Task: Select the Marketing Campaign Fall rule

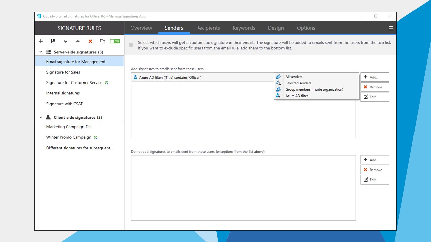Action: pyautogui.click(x=79, y=127)
